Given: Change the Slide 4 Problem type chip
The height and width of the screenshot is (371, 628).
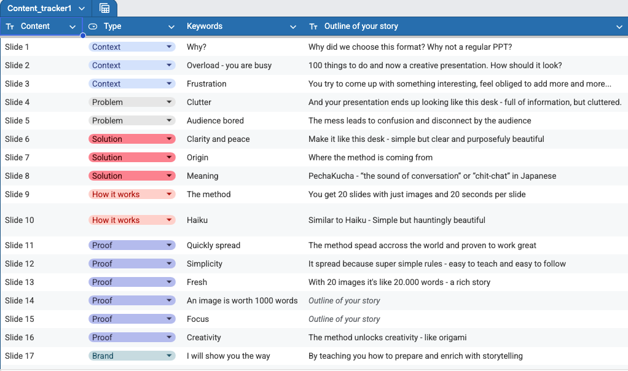Looking at the screenshot, I should pos(169,102).
